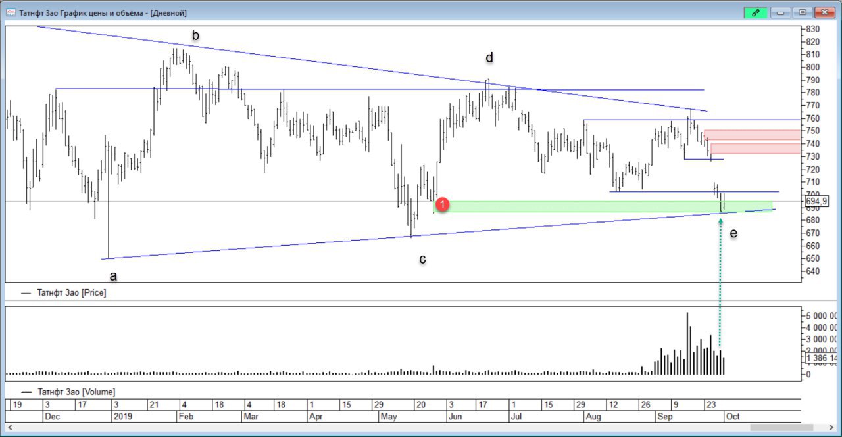Screen dimensions: 842x437
Task: Click the Dec label on the date axis
Action: click(52, 417)
